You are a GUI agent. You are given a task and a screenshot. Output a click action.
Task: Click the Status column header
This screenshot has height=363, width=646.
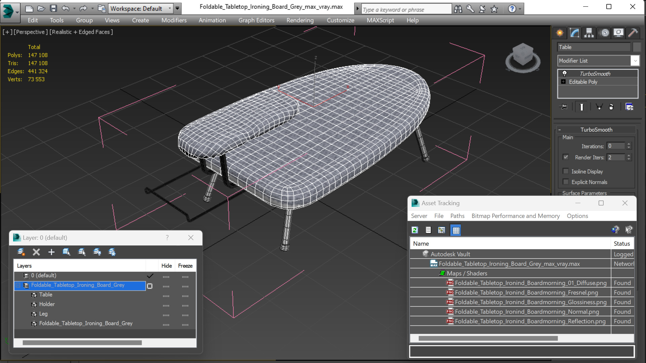[622, 243]
